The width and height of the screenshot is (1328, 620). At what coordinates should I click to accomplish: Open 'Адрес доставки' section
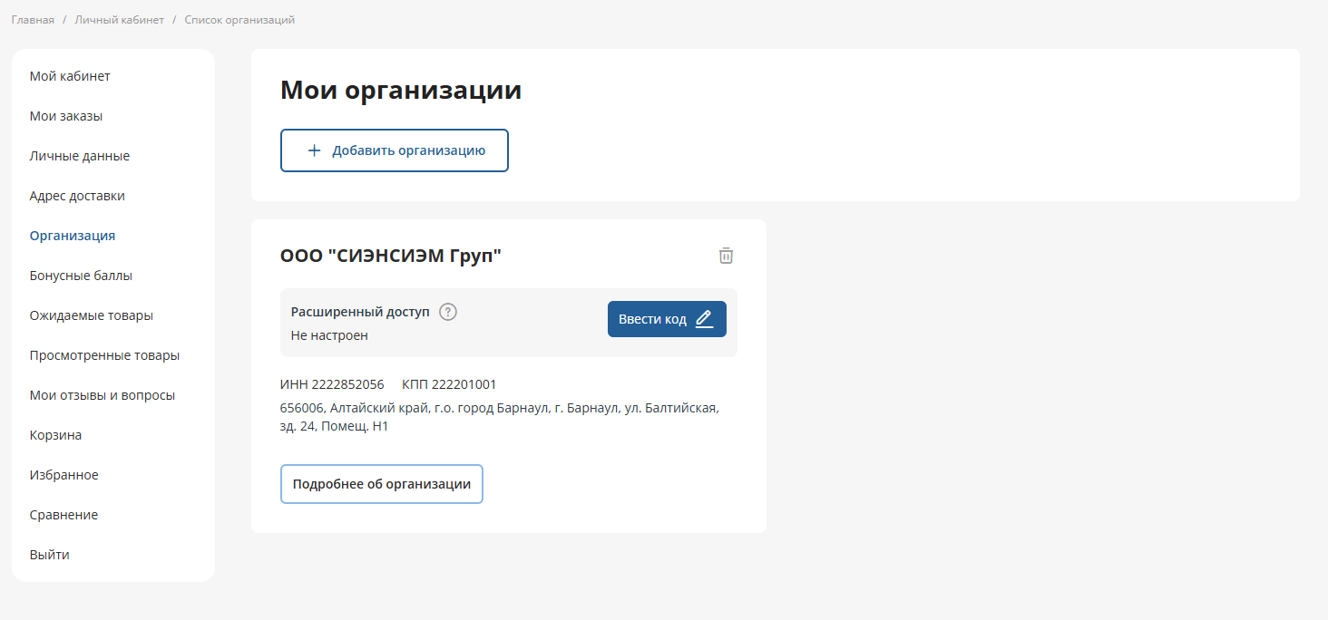(77, 196)
